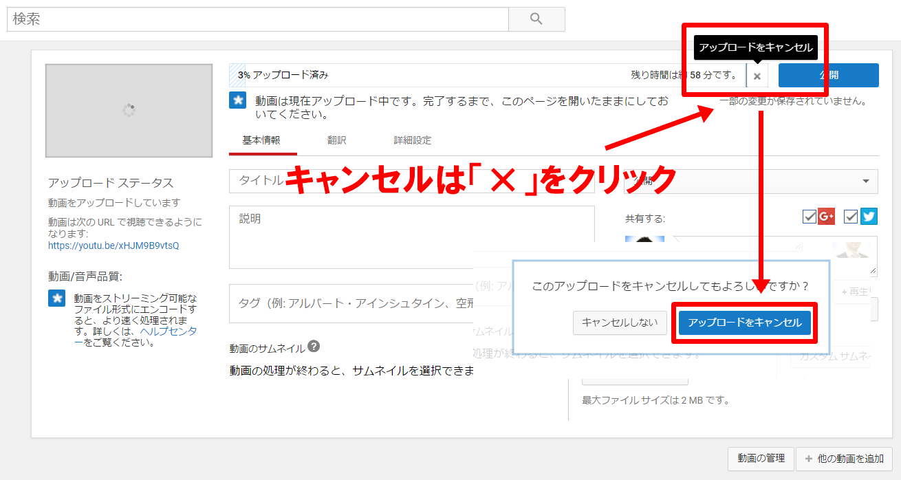
Task: Click the blue star info icon beside upload message
Action: pyautogui.click(x=238, y=100)
